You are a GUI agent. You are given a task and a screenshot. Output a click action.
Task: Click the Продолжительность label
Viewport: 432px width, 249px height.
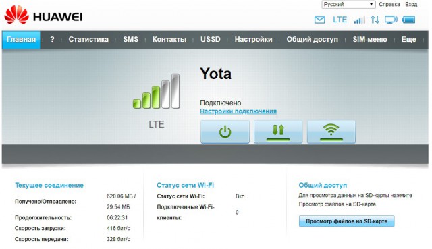pyautogui.click(x=43, y=217)
